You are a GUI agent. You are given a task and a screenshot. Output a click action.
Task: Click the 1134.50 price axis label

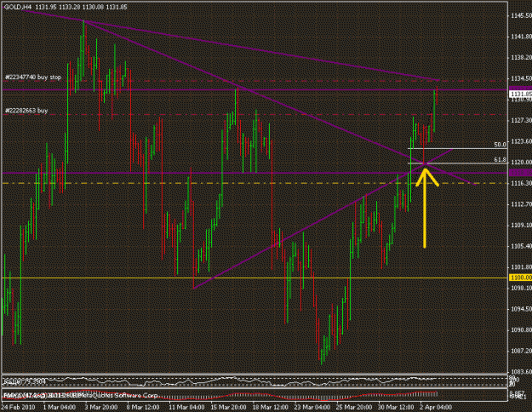tap(521, 78)
